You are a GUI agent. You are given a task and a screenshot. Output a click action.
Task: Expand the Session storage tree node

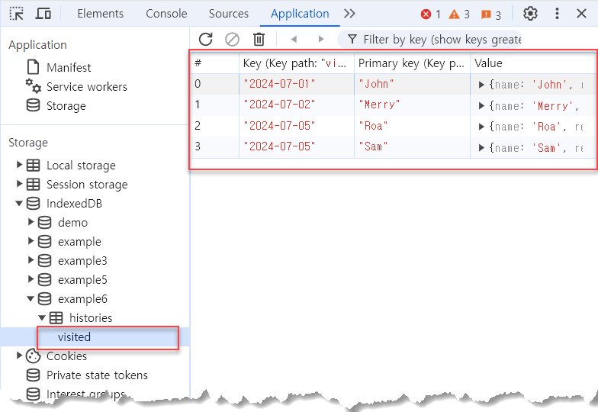coord(20,185)
